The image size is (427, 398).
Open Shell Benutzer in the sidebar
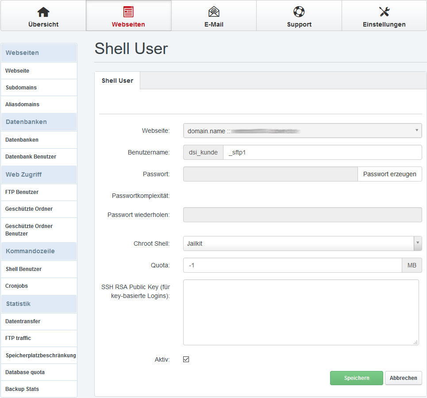[x=23, y=269]
